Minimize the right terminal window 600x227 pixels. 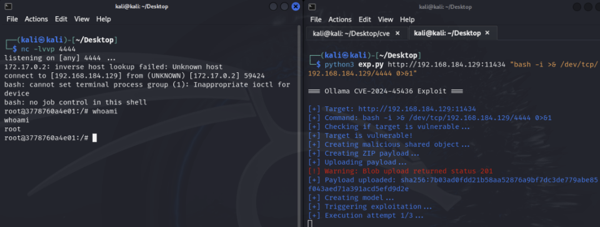[577, 7]
